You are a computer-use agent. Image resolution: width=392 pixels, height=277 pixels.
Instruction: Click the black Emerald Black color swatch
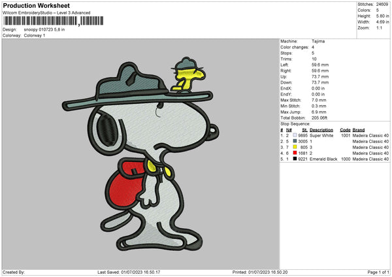[x=295, y=159]
